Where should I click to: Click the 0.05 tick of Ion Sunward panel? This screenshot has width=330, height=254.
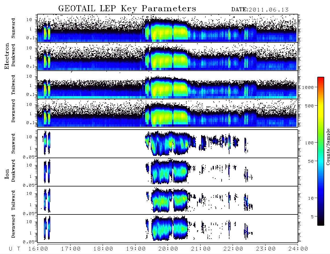click(28, 157)
